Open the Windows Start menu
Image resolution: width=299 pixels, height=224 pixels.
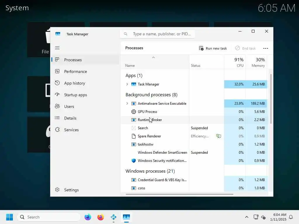(x=9, y=217)
